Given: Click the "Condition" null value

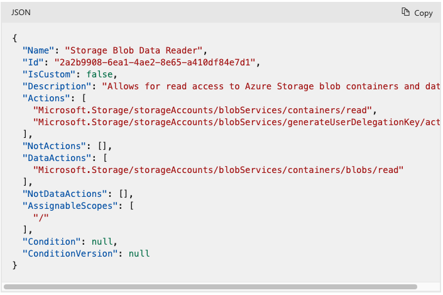Looking at the screenshot, I should point(102,242).
